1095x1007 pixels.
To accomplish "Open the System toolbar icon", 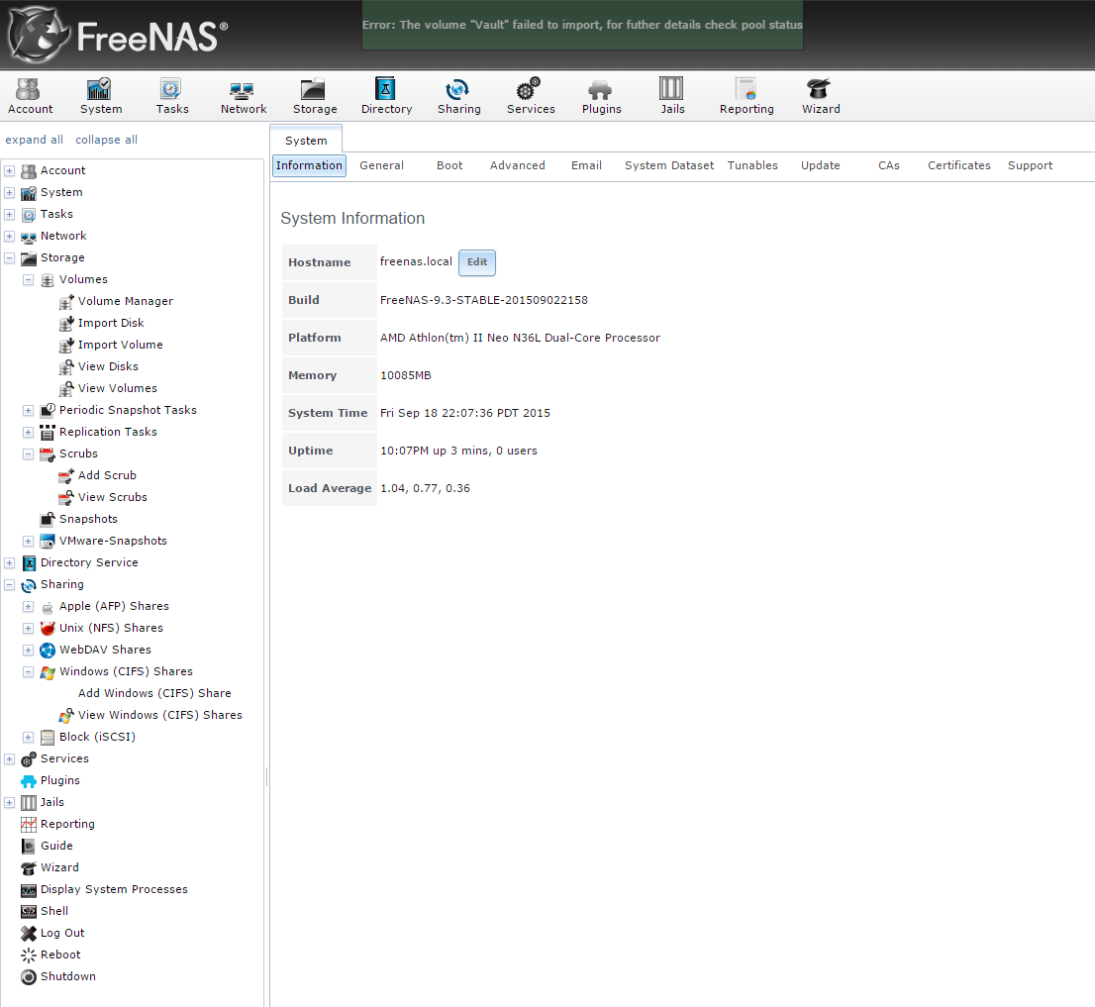I will pyautogui.click(x=101, y=96).
